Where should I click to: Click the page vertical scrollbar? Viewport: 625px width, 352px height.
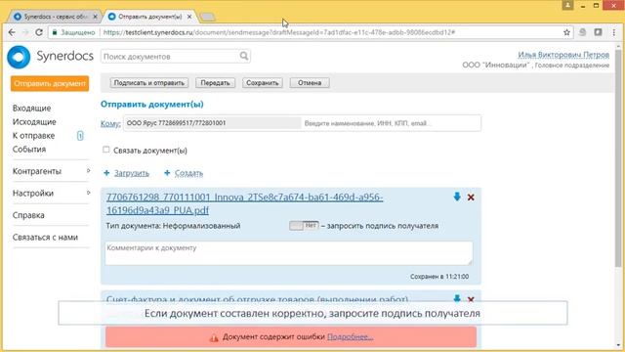point(618,159)
